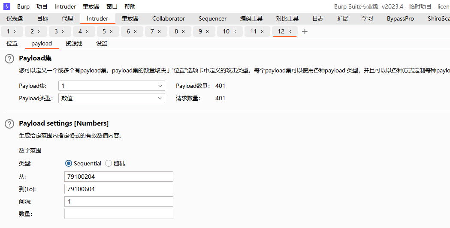This screenshot has width=450, height=228.
Task: Open the 资源池 sub-tab
Action: tap(74, 44)
